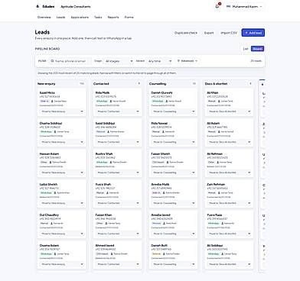
Task: Open stage dropdown on Saad Mirza card
Action: pyautogui.click(x=62, y=111)
